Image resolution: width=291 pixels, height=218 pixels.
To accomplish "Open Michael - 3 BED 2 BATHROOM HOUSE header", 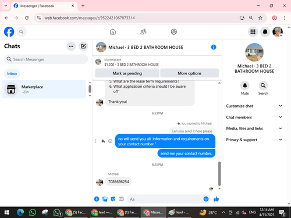I will coord(145,47).
